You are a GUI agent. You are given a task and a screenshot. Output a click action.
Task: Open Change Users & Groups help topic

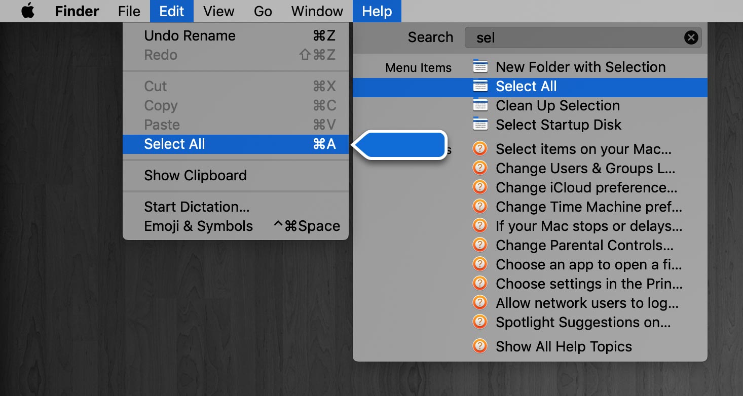(x=585, y=168)
